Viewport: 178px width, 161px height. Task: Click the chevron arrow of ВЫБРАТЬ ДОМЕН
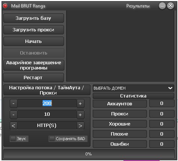click(170, 88)
